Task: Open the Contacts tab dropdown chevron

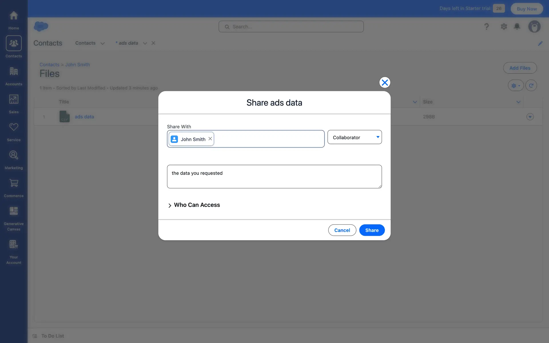Action: 103,43
